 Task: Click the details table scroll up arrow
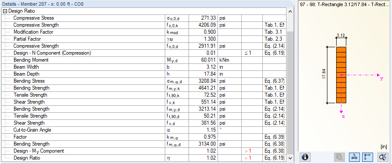pyautogui.click(x=290, y=11)
